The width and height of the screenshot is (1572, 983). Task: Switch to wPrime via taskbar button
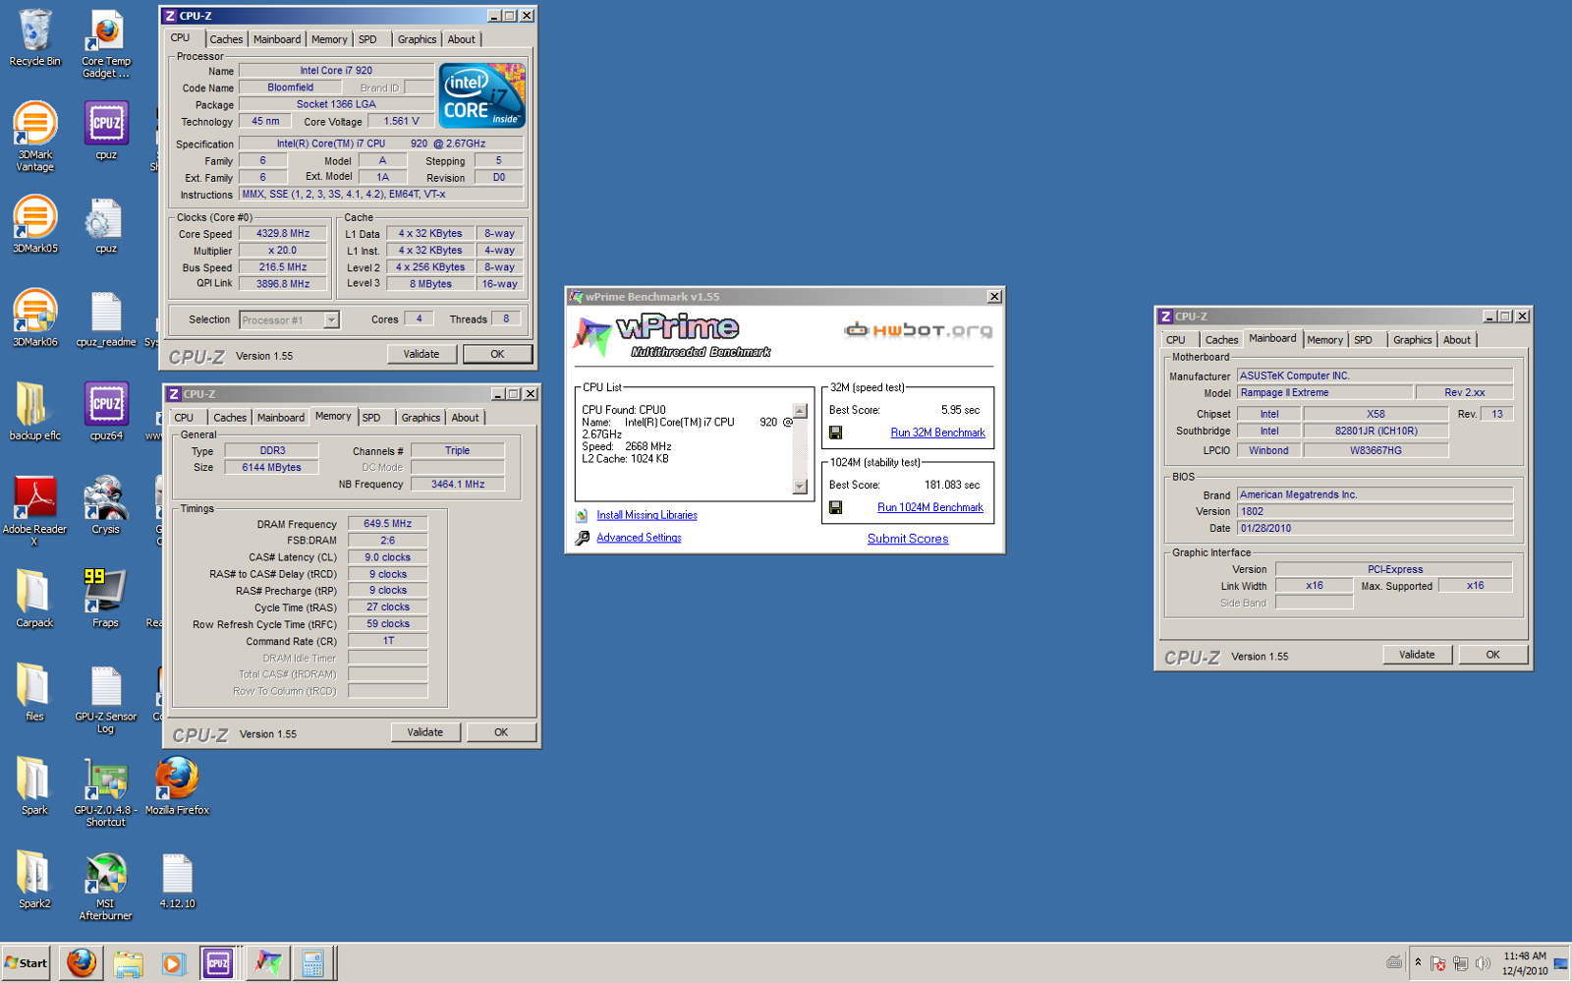(267, 963)
